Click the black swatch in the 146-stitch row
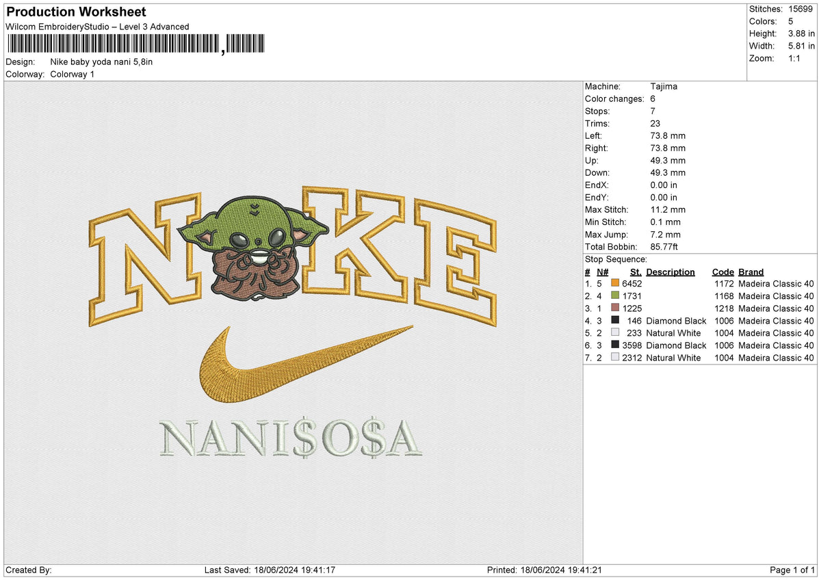The height and width of the screenshot is (580, 821). coord(615,320)
